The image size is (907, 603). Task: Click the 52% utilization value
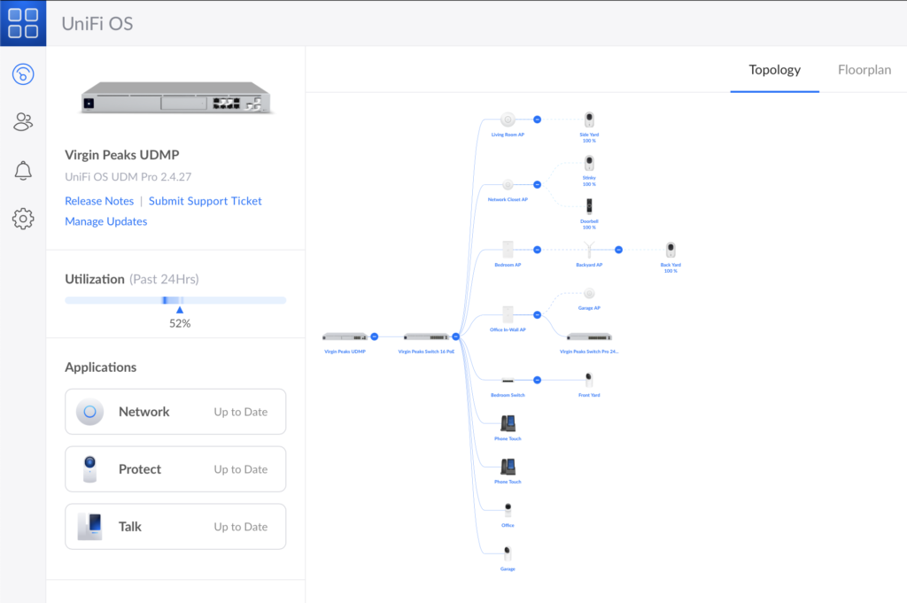tap(180, 324)
